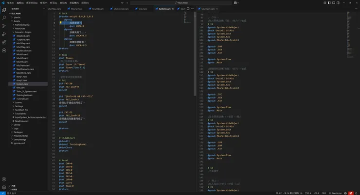Click the lightbulb code action icon
Image resolution: width=360 pixels, height=195 pixels.
(x=61, y=22)
